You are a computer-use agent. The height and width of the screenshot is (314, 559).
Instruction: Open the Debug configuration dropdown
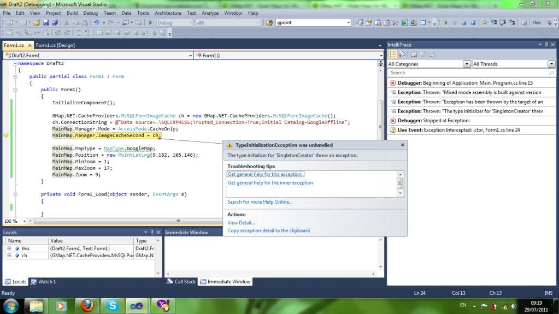click(x=190, y=22)
